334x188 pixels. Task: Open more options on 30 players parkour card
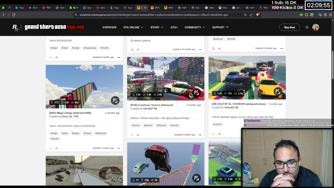coord(200,50)
